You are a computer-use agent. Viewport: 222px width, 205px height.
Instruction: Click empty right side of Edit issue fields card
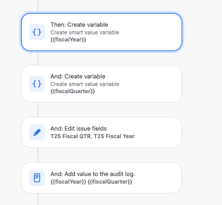[x=157, y=132]
